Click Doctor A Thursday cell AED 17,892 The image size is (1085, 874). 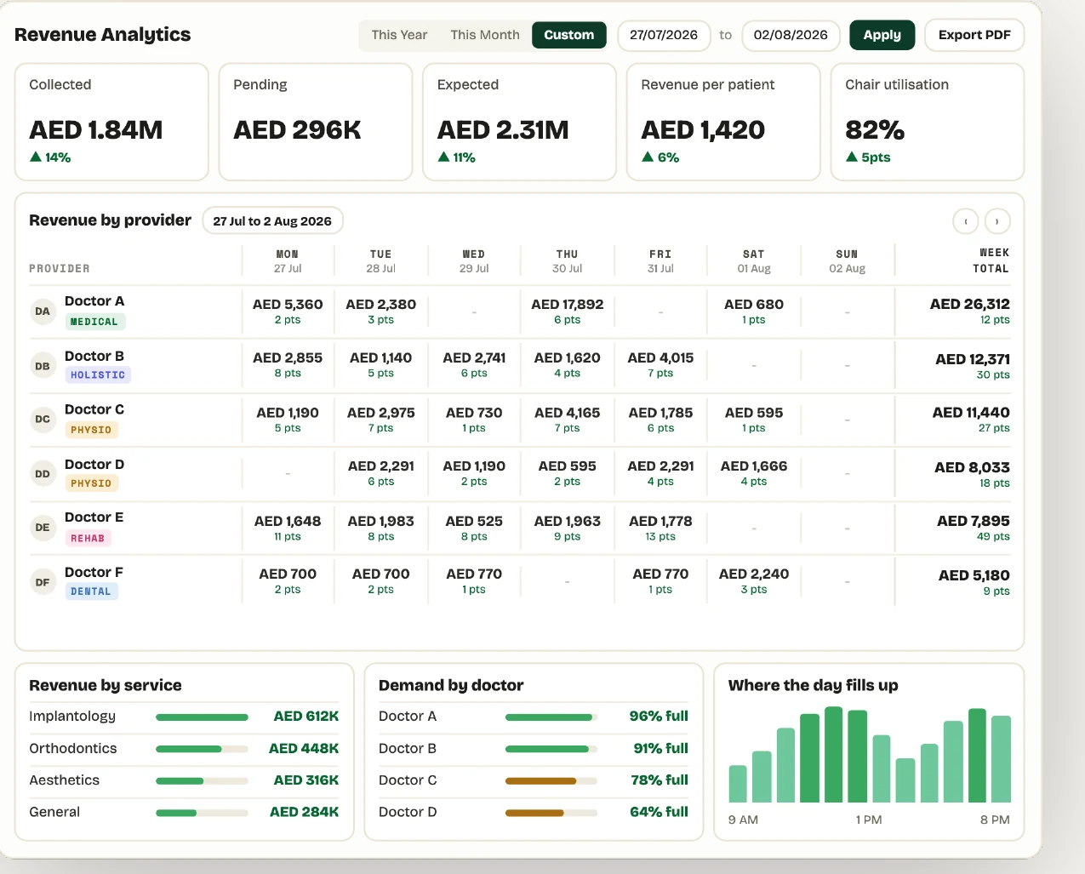click(568, 311)
